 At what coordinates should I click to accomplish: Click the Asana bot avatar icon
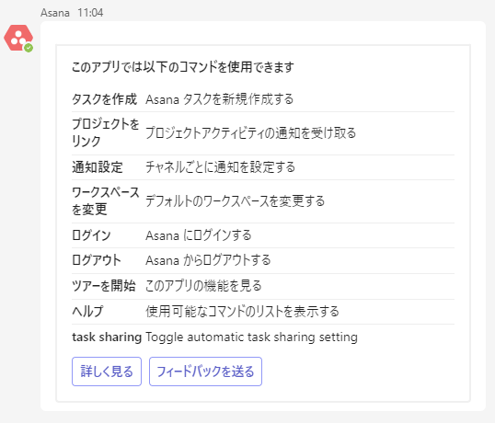tap(18, 38)
